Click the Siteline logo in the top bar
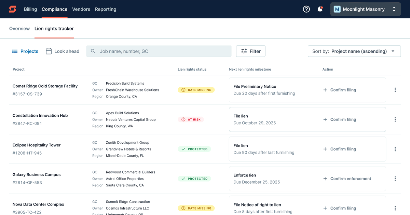This screenshot has width=410, height=215. (12, 9)
